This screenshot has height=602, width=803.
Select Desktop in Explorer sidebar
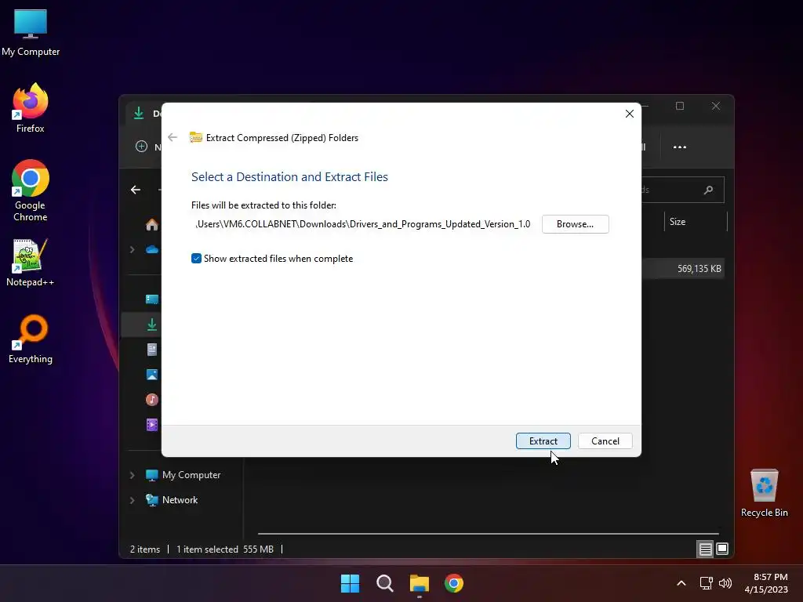[151, 299]
